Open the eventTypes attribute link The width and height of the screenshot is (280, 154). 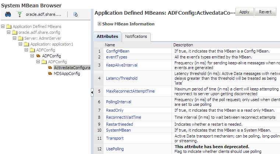[x=117, y=57]
